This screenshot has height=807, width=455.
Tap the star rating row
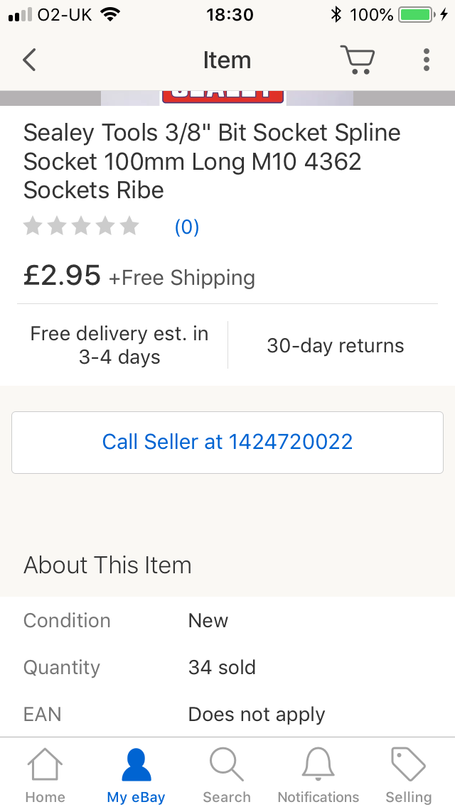[82, 226]
